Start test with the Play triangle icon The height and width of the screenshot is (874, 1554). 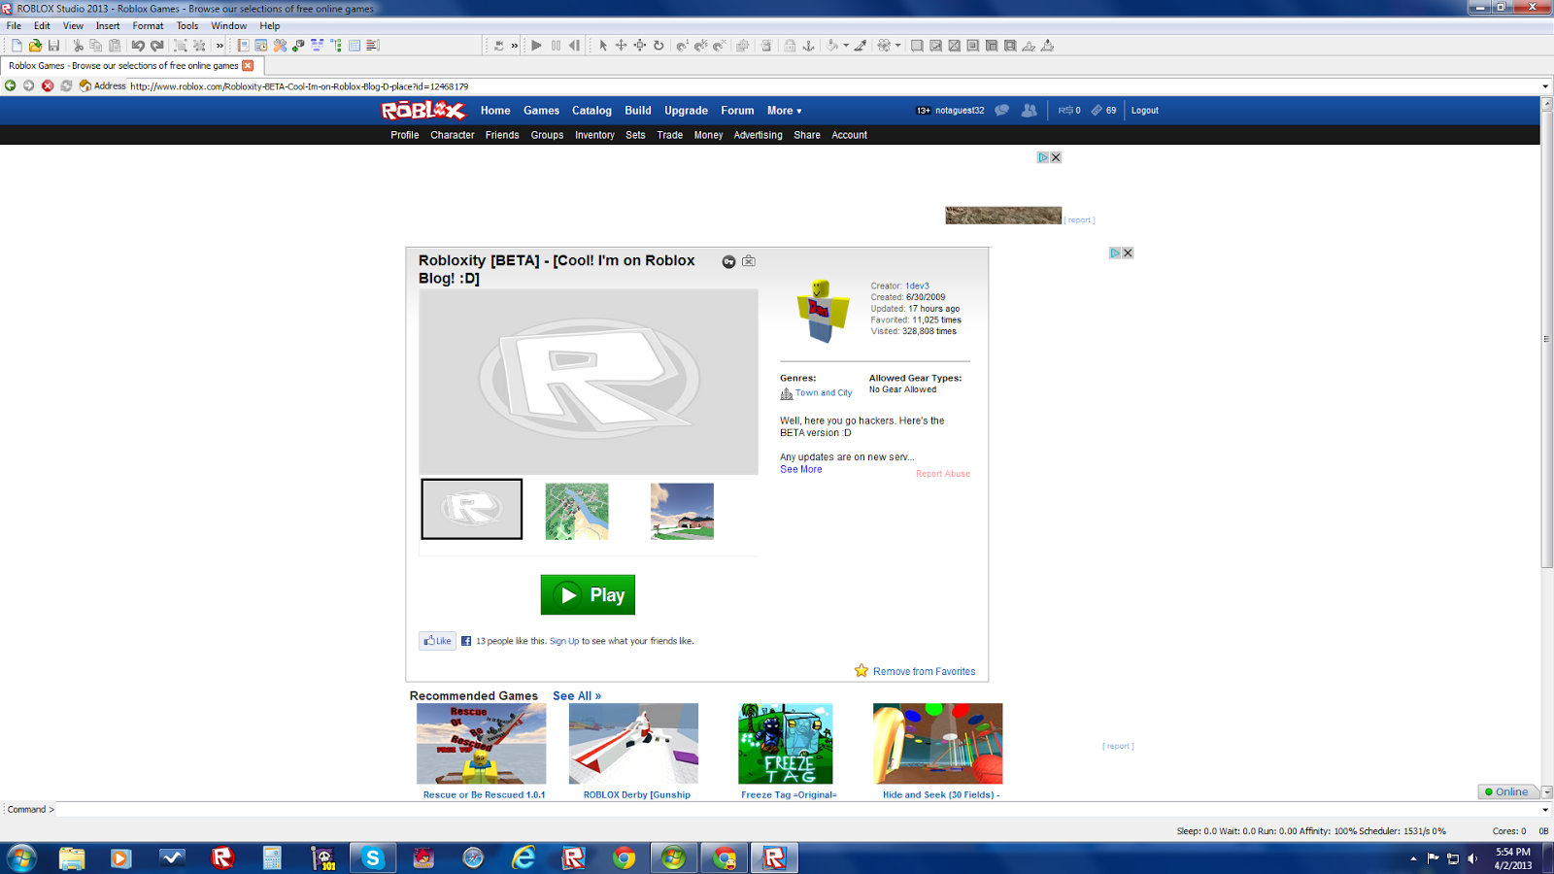536,46
